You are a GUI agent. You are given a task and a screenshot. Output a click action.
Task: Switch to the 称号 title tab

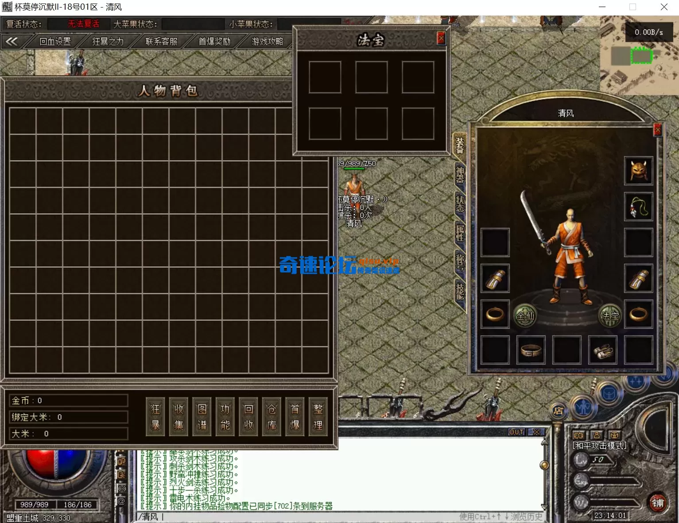coord(460,261)
